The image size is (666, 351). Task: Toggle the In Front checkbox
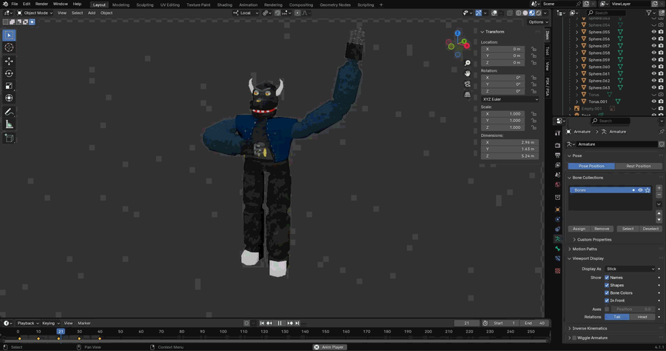tap(607, 301)
